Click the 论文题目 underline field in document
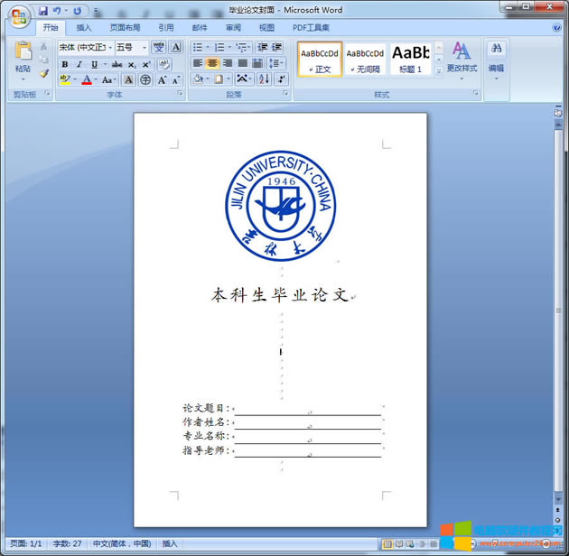This screenshot has width=569, height=556. coord(307,410)
